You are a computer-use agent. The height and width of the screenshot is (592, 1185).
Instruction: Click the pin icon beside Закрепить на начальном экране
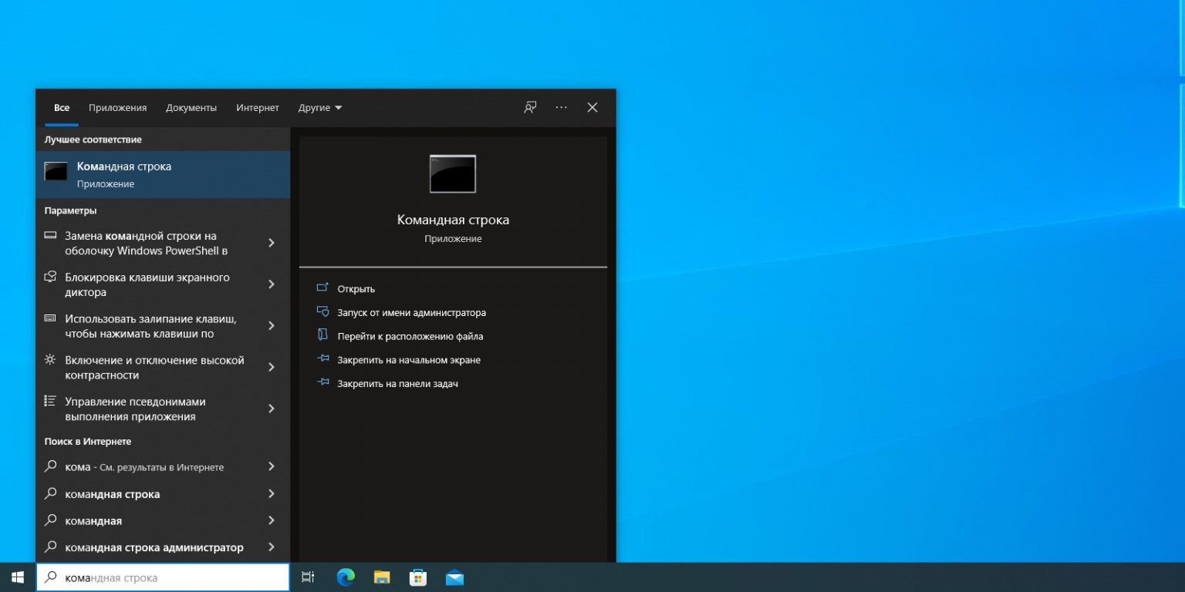[x=322, y=359]
